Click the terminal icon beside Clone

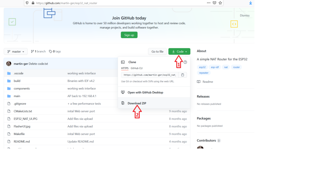pos(123,62)
